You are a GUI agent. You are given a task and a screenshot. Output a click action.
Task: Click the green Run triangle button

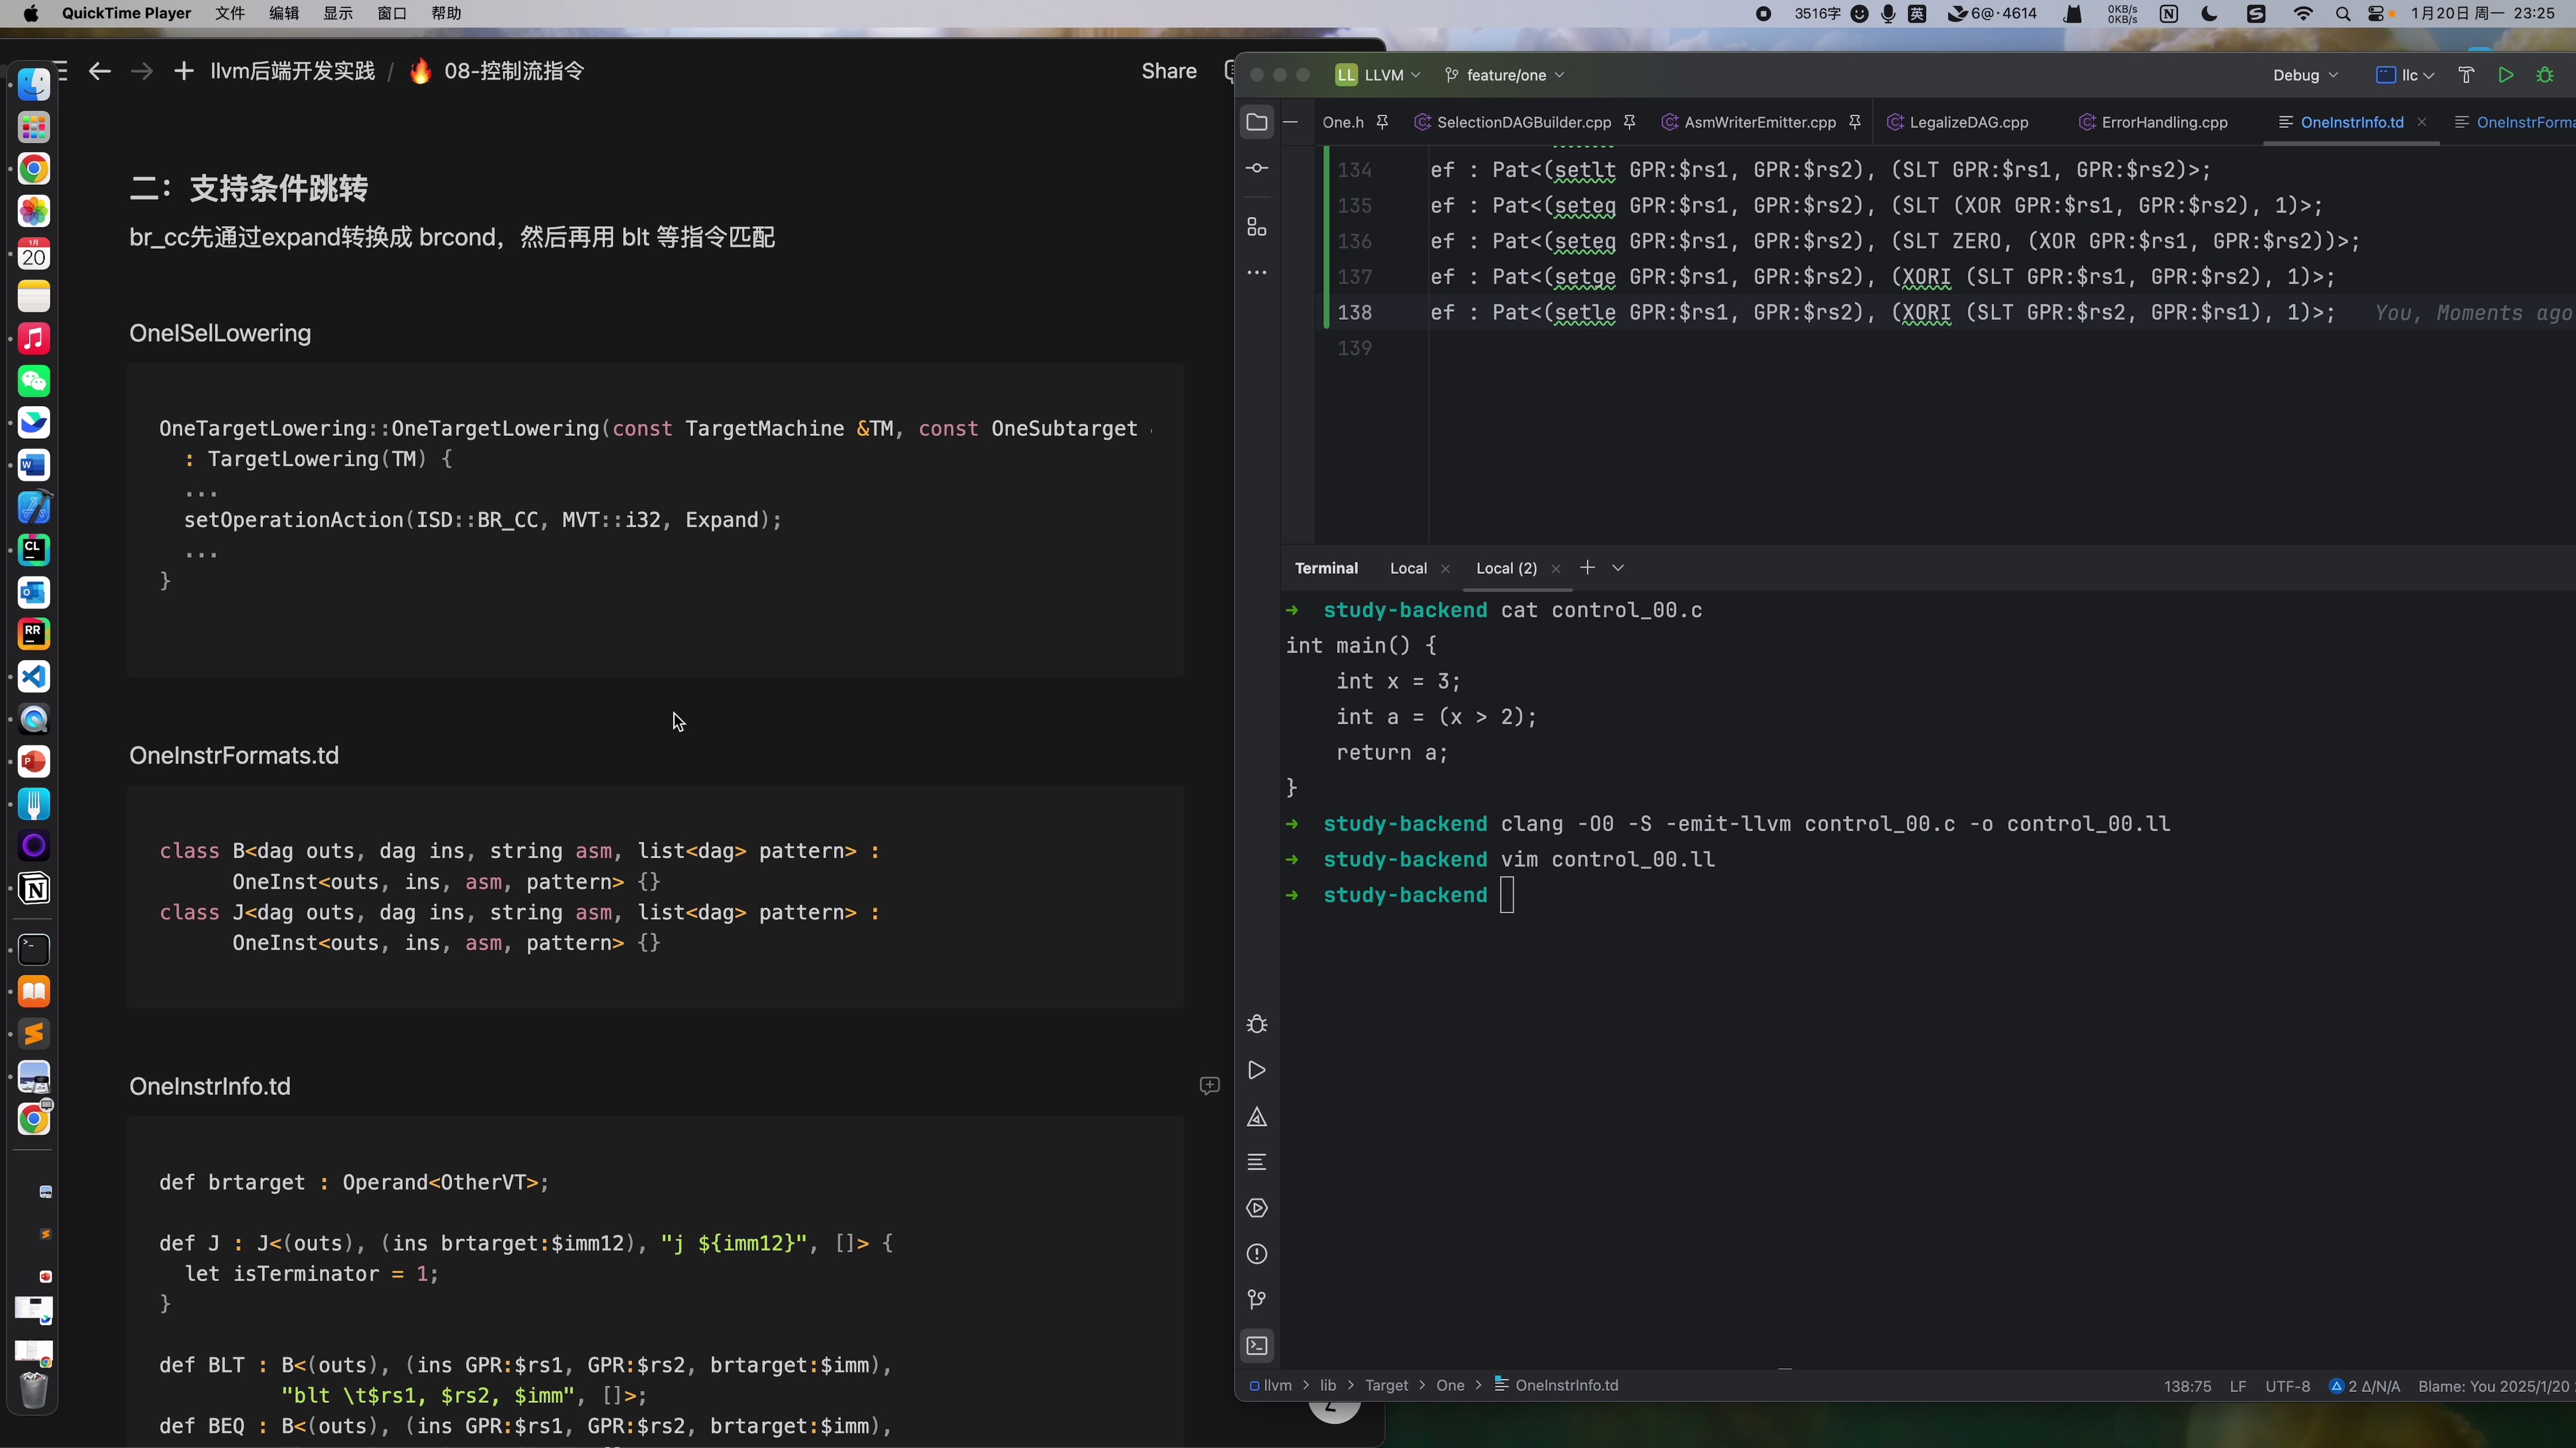click(2505, 75)
